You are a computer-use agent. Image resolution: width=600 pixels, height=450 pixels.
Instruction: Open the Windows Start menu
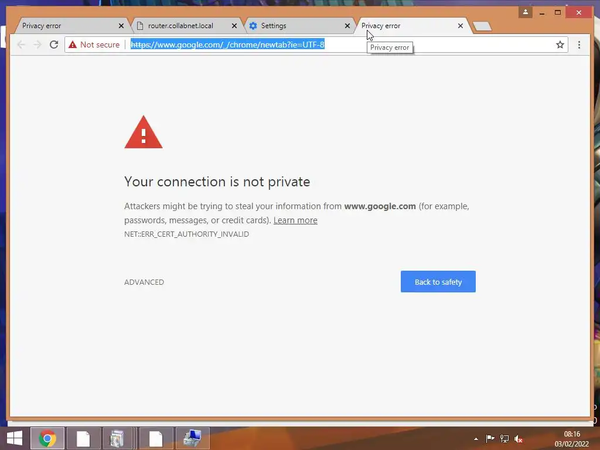[x=15, y=438]
